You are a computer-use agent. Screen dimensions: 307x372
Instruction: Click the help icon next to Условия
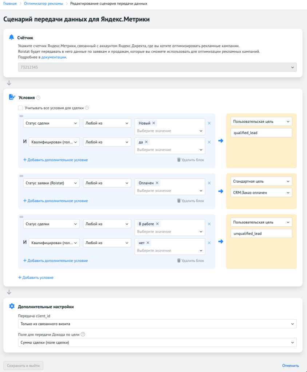click(38, 98)
